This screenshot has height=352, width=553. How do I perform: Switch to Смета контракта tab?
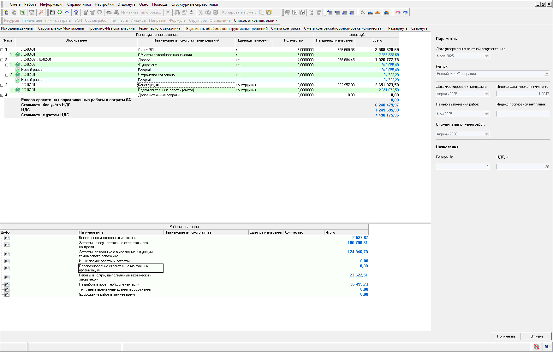click(x=285, y=28)
